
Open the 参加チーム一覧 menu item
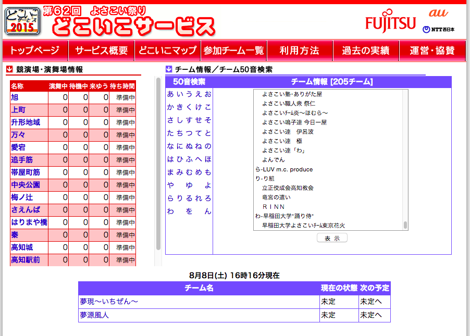(x=234, y=51)
